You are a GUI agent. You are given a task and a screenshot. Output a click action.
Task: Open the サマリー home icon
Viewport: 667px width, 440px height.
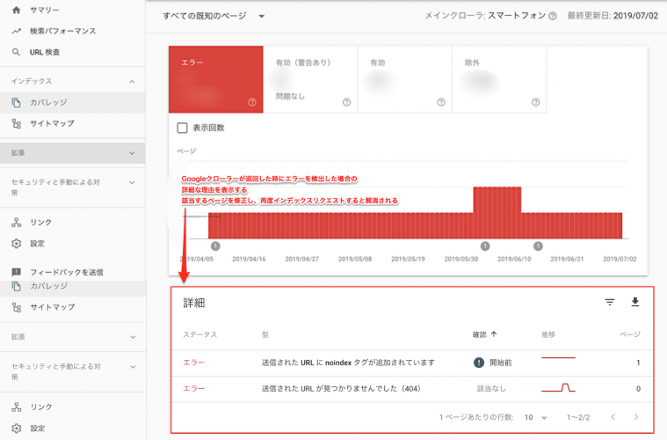click(16, 10)
